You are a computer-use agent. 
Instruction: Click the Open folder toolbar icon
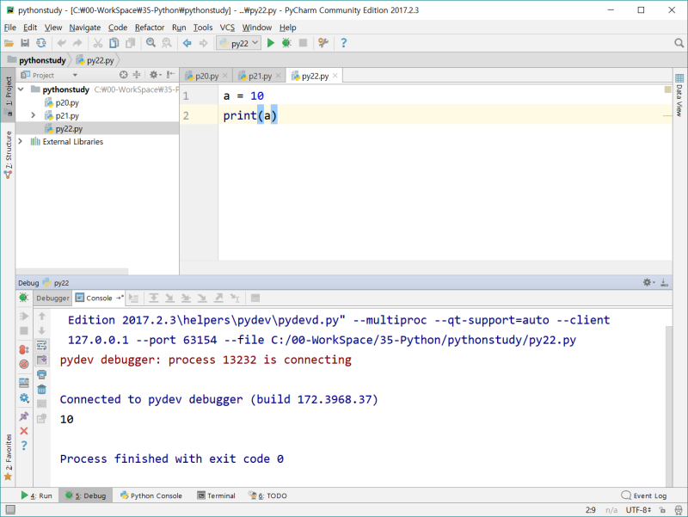(9, 43)
